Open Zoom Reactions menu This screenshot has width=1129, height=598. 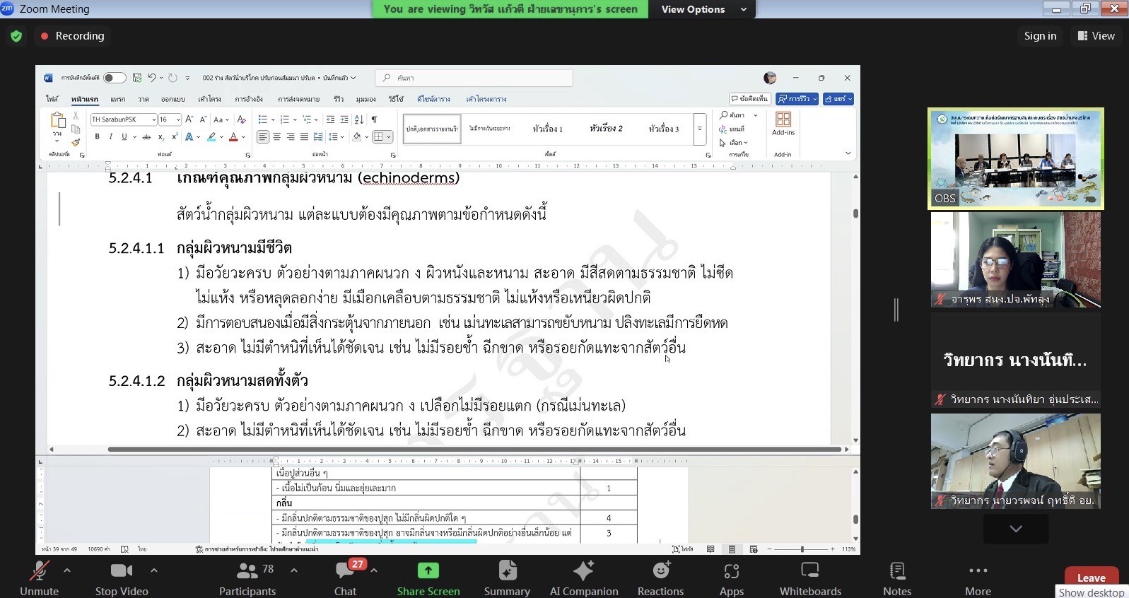click(661, 578)
